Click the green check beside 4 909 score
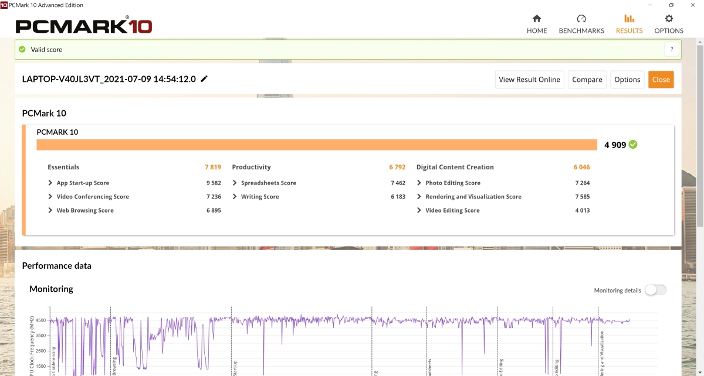This screenshot has height=376, width=704. tap(633, 145)
